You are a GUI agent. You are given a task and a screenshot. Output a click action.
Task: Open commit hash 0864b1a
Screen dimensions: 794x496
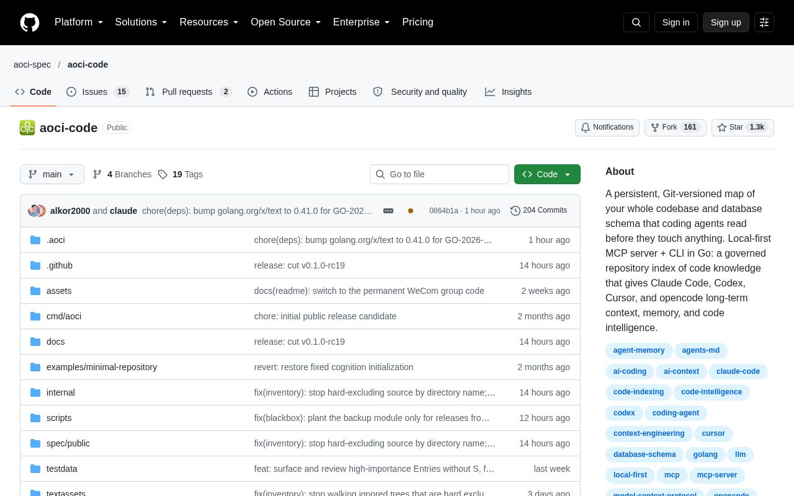pyautogui.click(x=444, y=211)
